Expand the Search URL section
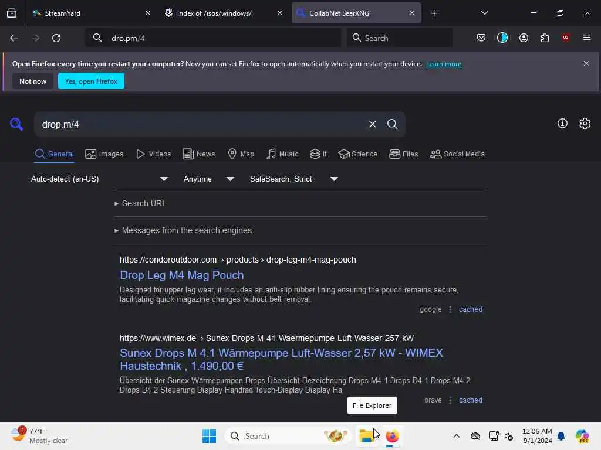The width and height of the screenshot is (601, 450). [x=141, y=203]
